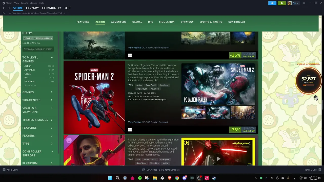Launch Brave browser from the taskbar
This screenshot has width=324, height=182.
point(170,178)
